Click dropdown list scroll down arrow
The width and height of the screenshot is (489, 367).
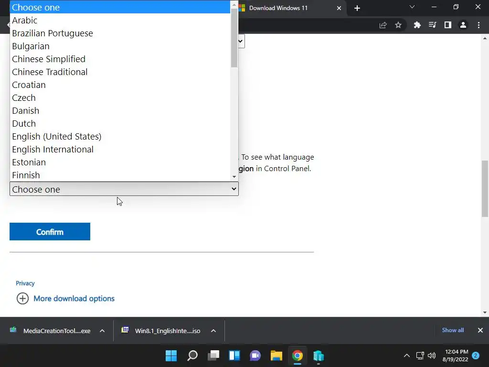(234, 177)
